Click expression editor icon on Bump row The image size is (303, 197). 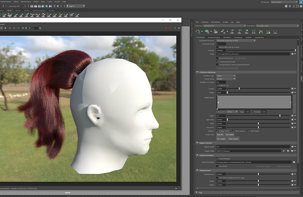click(292, 181)
